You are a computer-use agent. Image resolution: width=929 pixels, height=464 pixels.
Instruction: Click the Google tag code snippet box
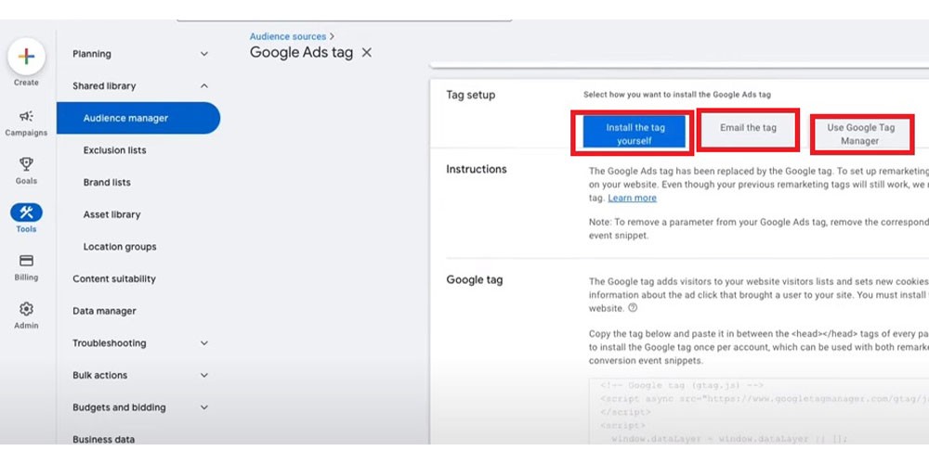tap(759, 411)
